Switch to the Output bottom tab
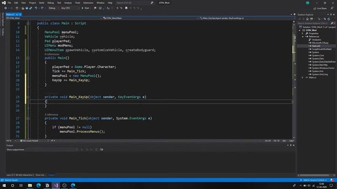337x189 pixels. pyautogui.click(x=52, y=175)
